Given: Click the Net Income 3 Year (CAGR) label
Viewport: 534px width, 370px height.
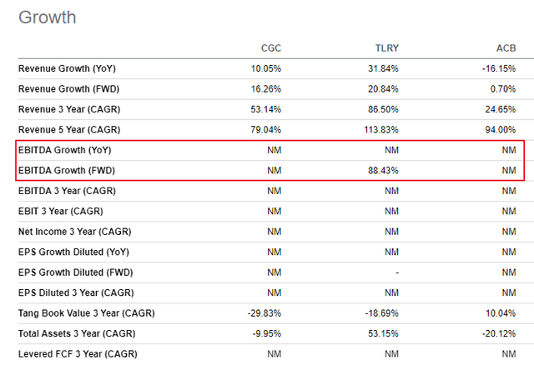Looking at the screenshot, I should (x=73, y=232).
